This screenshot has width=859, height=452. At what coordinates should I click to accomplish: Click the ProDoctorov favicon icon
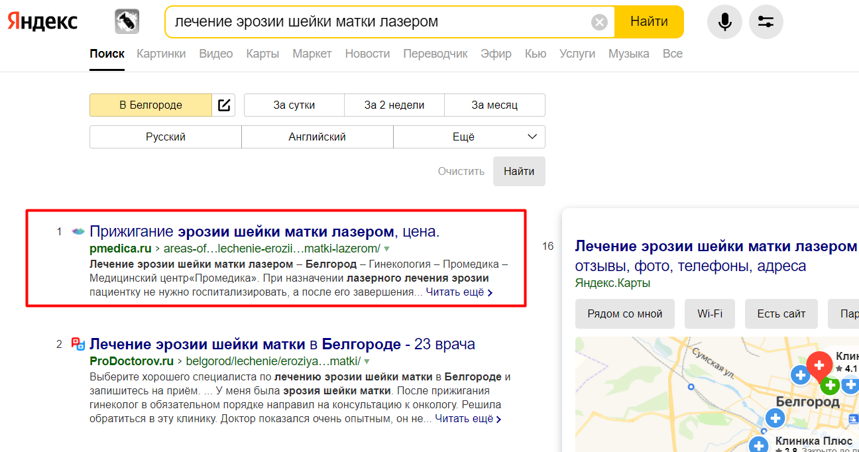pos(78,344)
